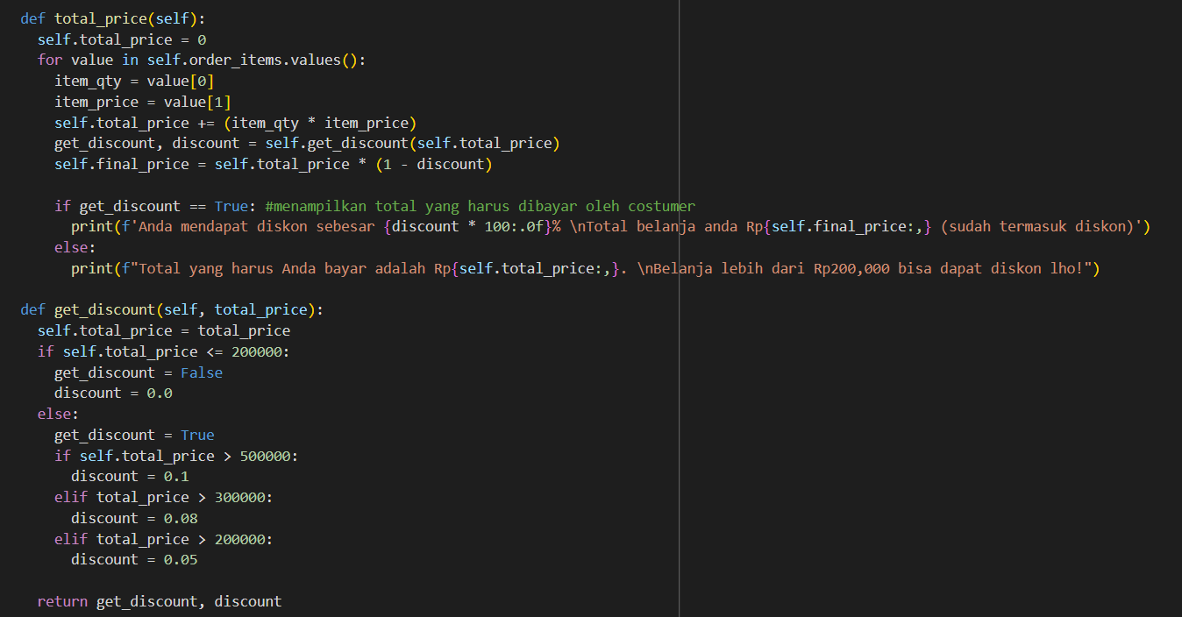Click the line 'discount = 0.0'

click(x=113, y=393)
